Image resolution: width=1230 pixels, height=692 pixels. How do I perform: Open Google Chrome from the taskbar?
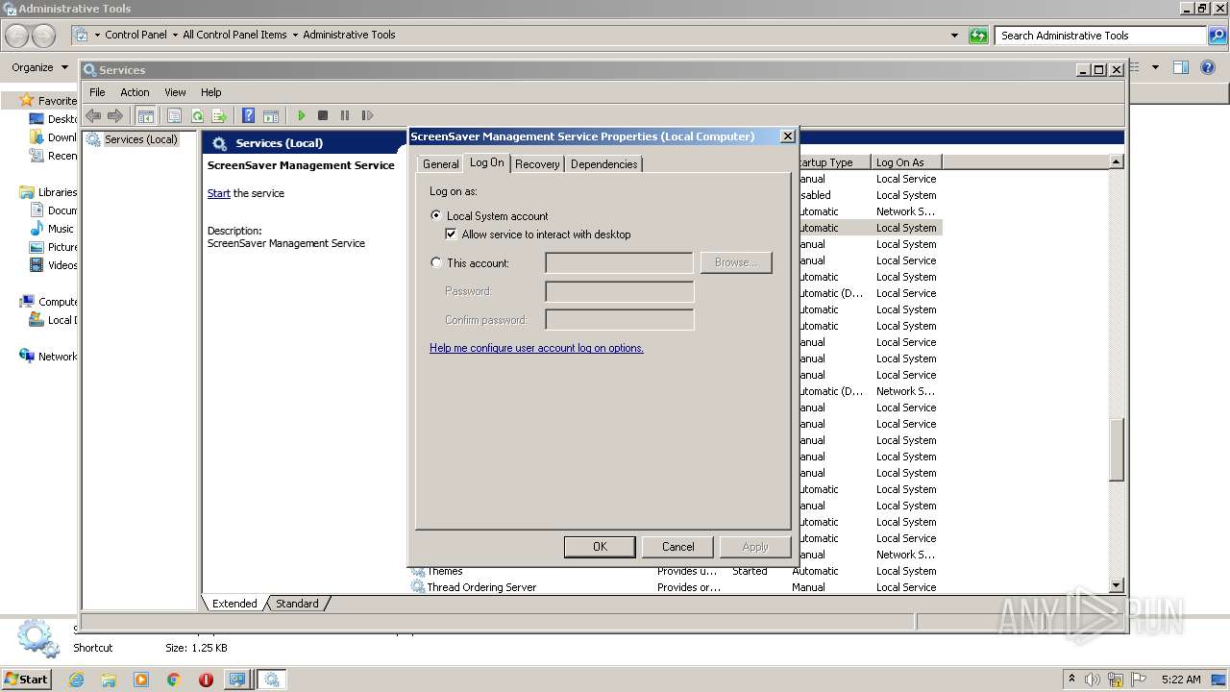[x=173, y=680]
